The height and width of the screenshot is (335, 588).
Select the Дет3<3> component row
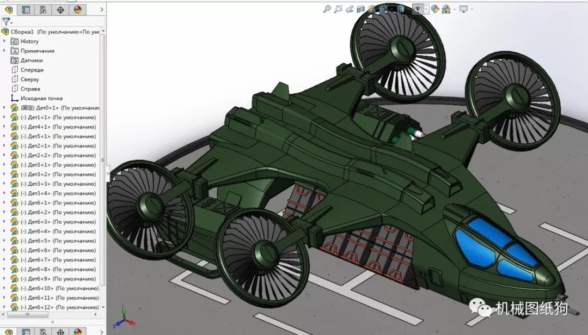click(53, 184)
